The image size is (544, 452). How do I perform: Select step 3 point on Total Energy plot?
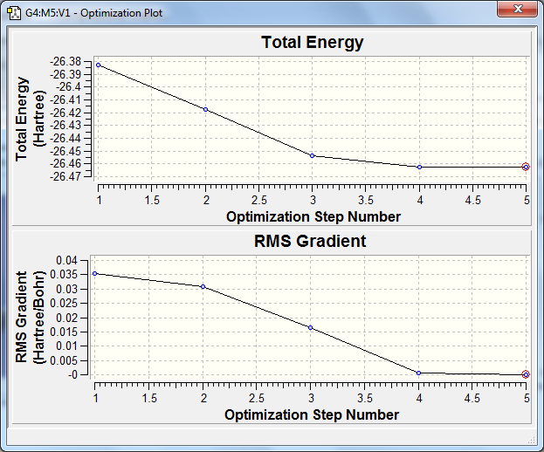tap(313, 156)
